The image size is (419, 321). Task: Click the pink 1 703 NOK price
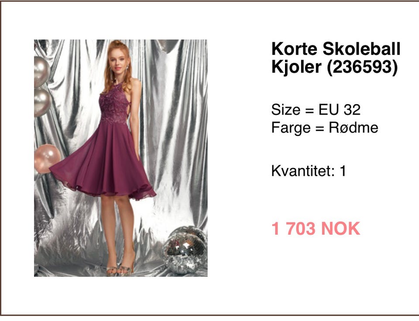(316, 229)
